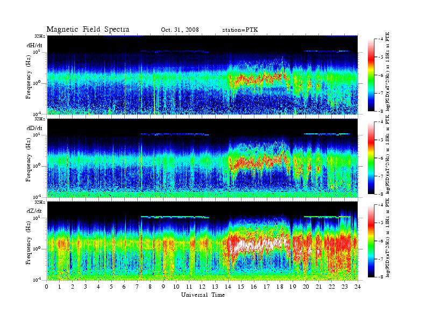The image size is (426, 329).
Task: Click the "6" tick on the Universal Time axis
Action: [x=124, y=287]
